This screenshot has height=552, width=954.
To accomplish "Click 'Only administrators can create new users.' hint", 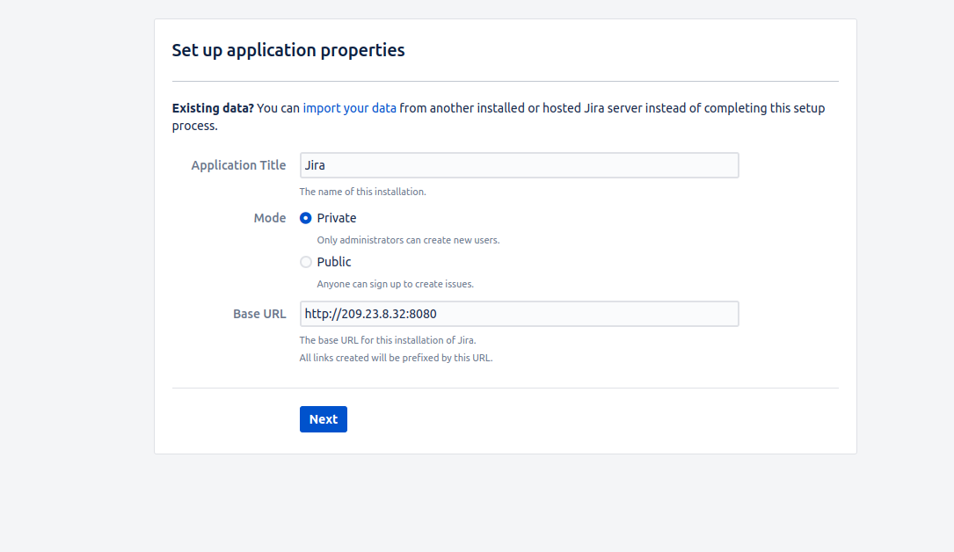I will coord(408,240).
